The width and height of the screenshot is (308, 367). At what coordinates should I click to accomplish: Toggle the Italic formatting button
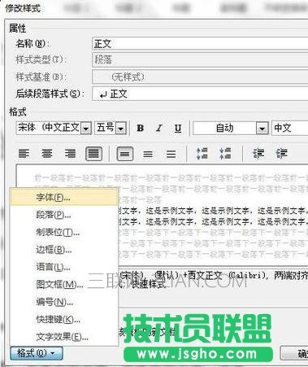pos(159,128)
